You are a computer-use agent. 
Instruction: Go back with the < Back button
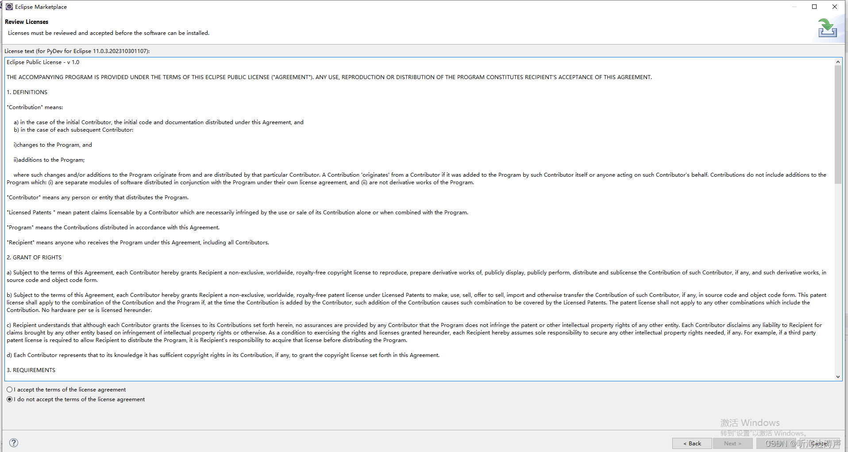click(x=692, y=443)
